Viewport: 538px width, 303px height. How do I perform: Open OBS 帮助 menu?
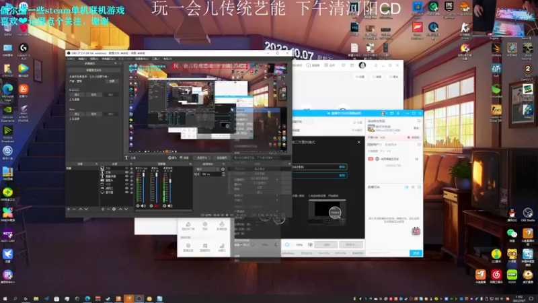[x=167, y=59]
